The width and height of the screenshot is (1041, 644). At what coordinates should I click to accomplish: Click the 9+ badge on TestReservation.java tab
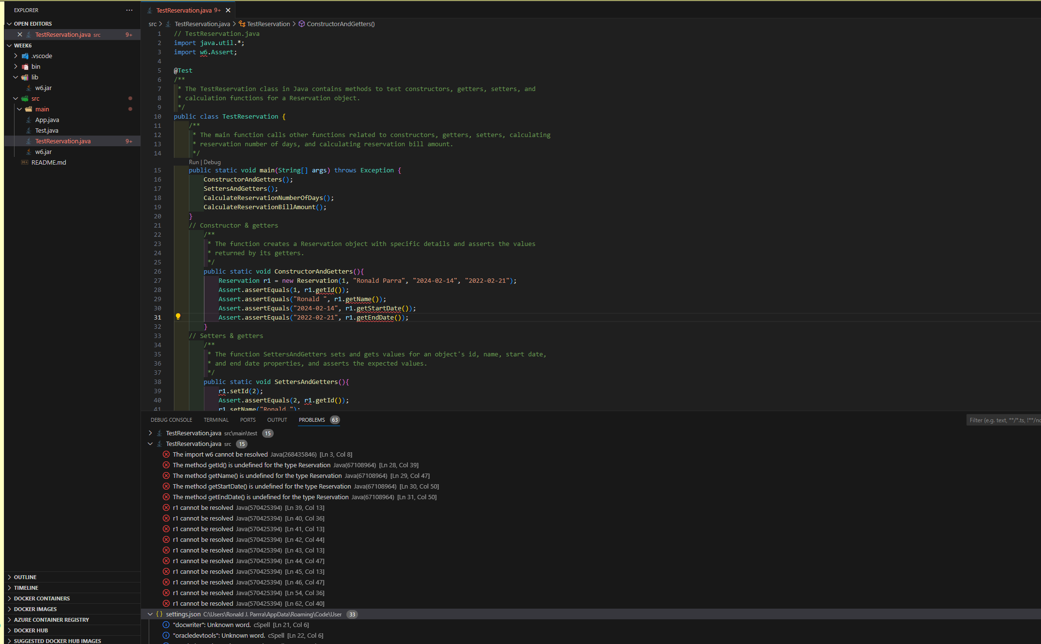(216, 10)
